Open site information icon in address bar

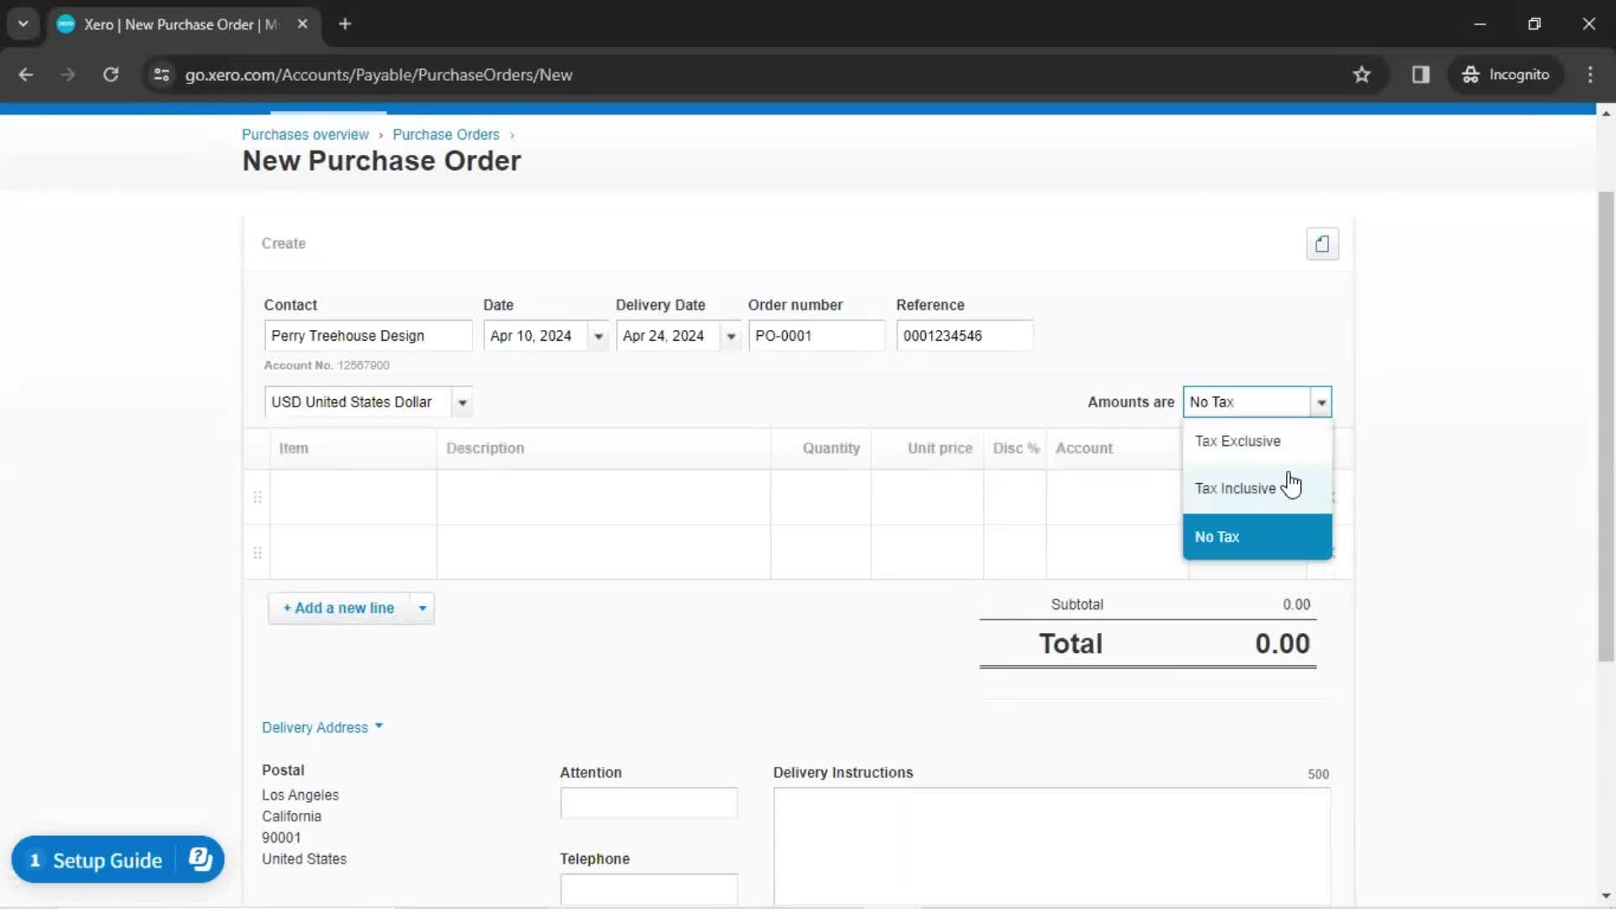point(162,75)
